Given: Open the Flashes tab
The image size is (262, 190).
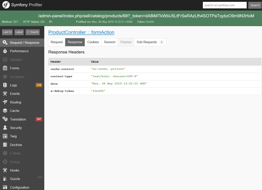Looking at the screenshot, I should point(126,42).
